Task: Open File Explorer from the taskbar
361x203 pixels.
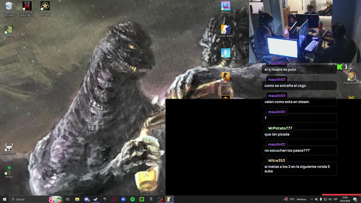Action: tap(77, 199)
